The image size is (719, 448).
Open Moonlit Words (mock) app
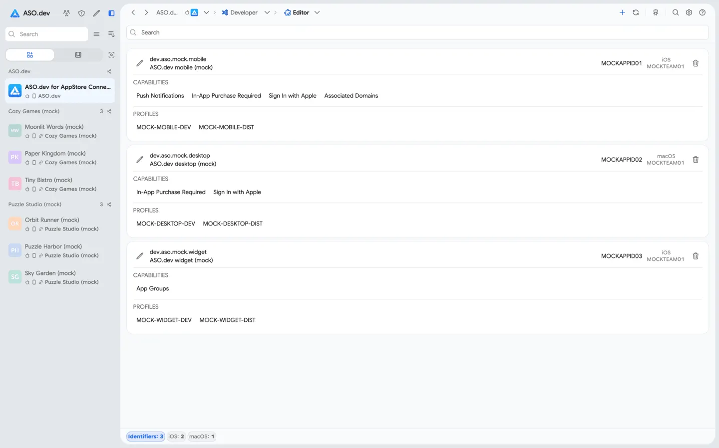(x=60, y=131)
